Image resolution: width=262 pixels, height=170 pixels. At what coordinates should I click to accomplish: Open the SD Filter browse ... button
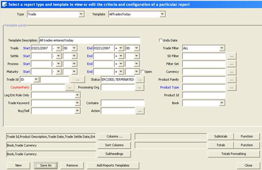pyautogui.click(x=232, y=56)
